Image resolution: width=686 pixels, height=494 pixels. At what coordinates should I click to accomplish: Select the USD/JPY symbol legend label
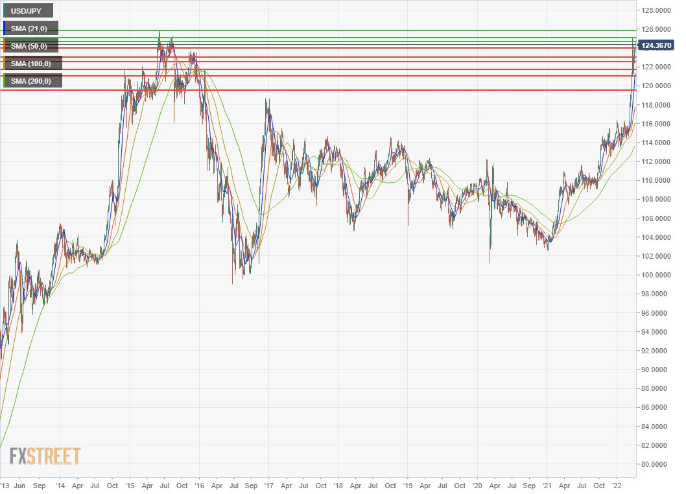pos(28,11)
